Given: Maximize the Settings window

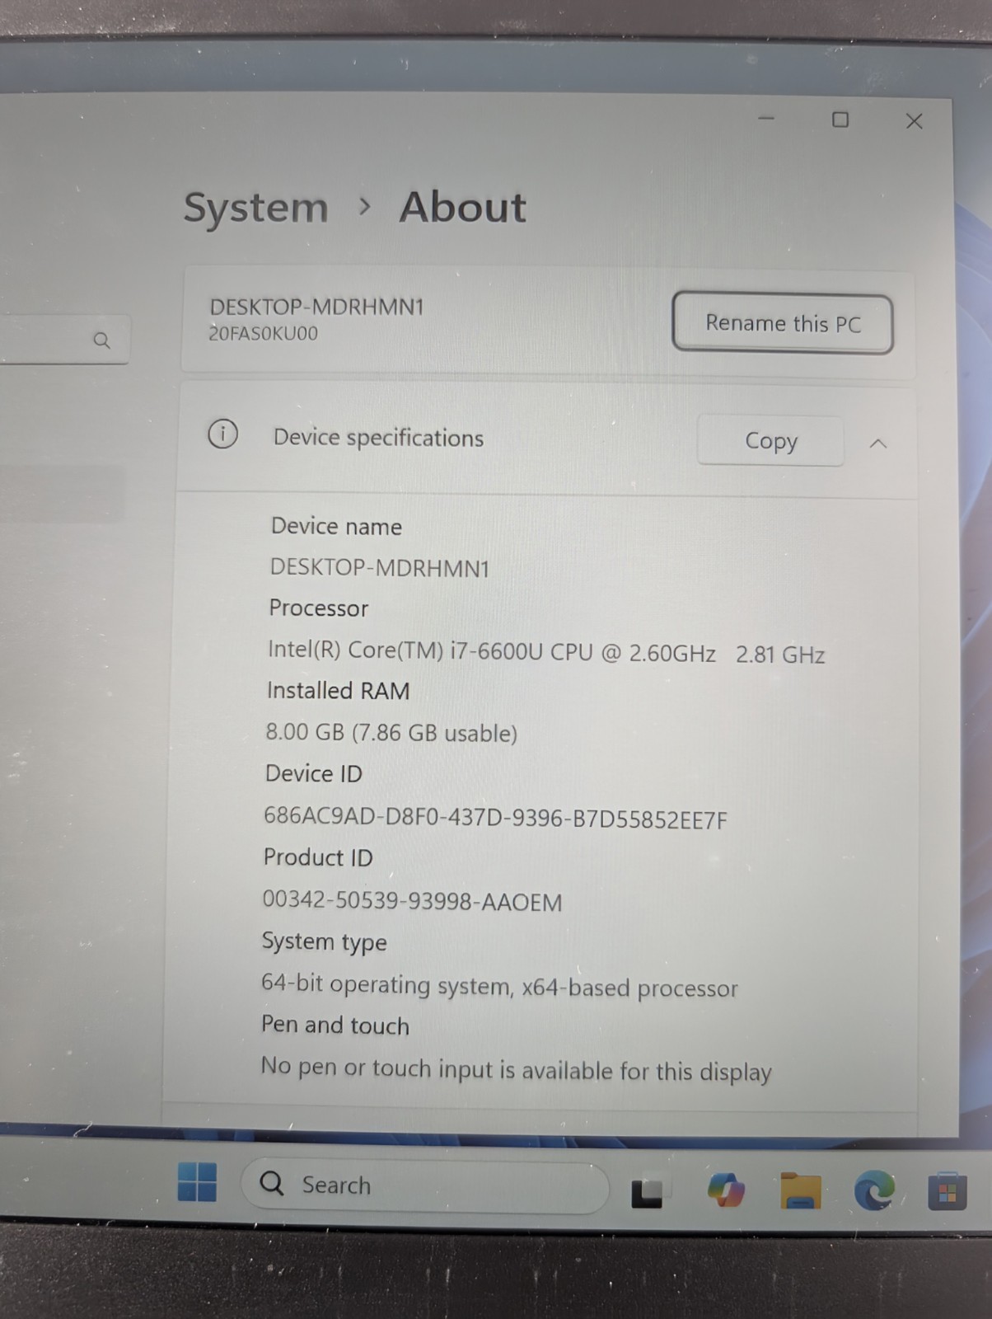Looking at the screenshot, I should click(x=840, y=120).
